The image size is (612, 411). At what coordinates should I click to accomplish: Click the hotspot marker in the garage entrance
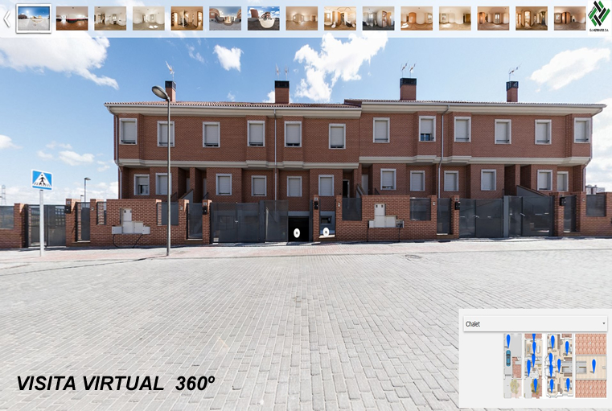click(x=297, y=233)
